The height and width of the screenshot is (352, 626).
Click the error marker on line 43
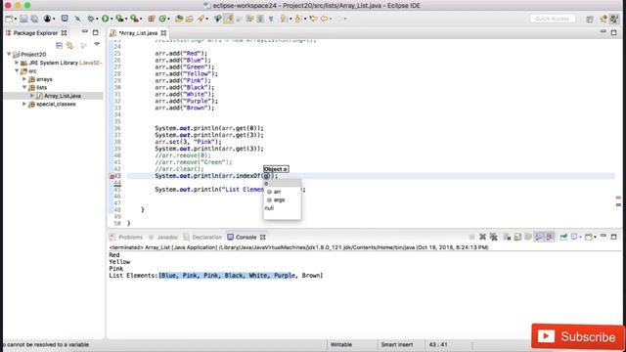point(112,176)
